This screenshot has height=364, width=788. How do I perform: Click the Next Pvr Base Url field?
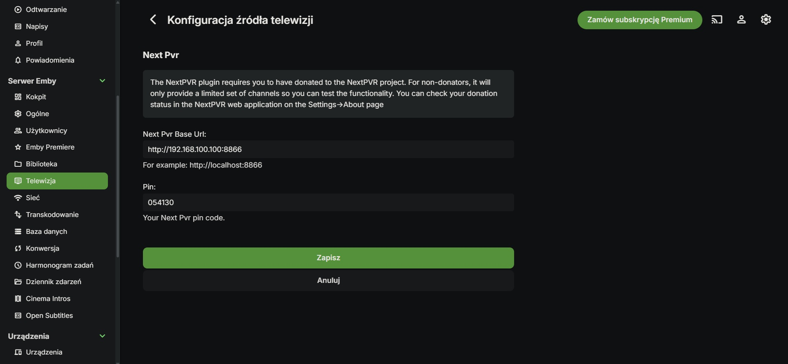[328, 149]
